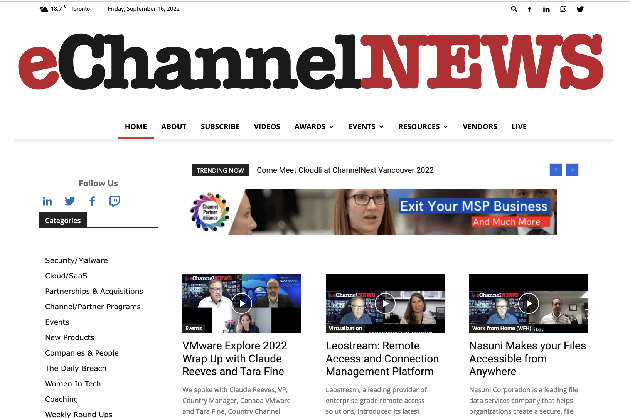The height and width of the screenshot is (418, 630).
Task: Open Facebook icon in the top bar
Action: (x=530, y=9)
